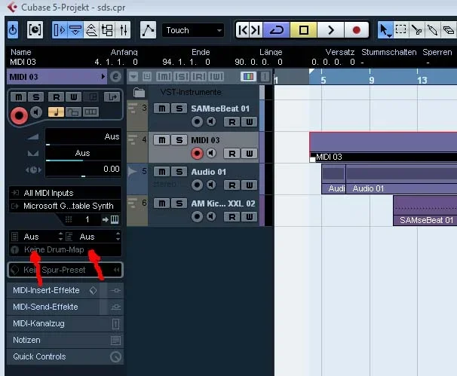
Task: Start playback with the Play button
Action: click(x=330, y=29)
